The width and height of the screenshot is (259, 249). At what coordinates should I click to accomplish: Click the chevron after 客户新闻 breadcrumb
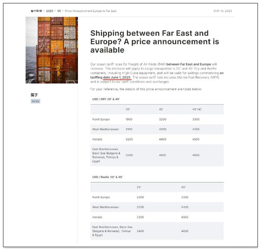click(x=44, y=11)
